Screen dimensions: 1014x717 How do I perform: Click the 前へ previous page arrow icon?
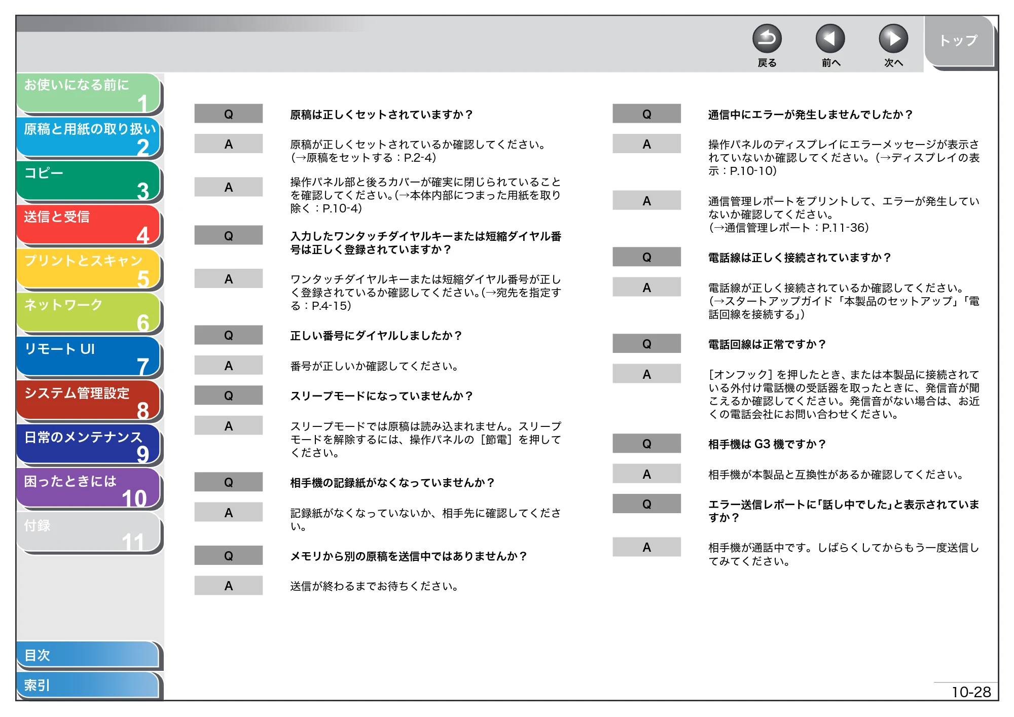(x=830, y=39)
